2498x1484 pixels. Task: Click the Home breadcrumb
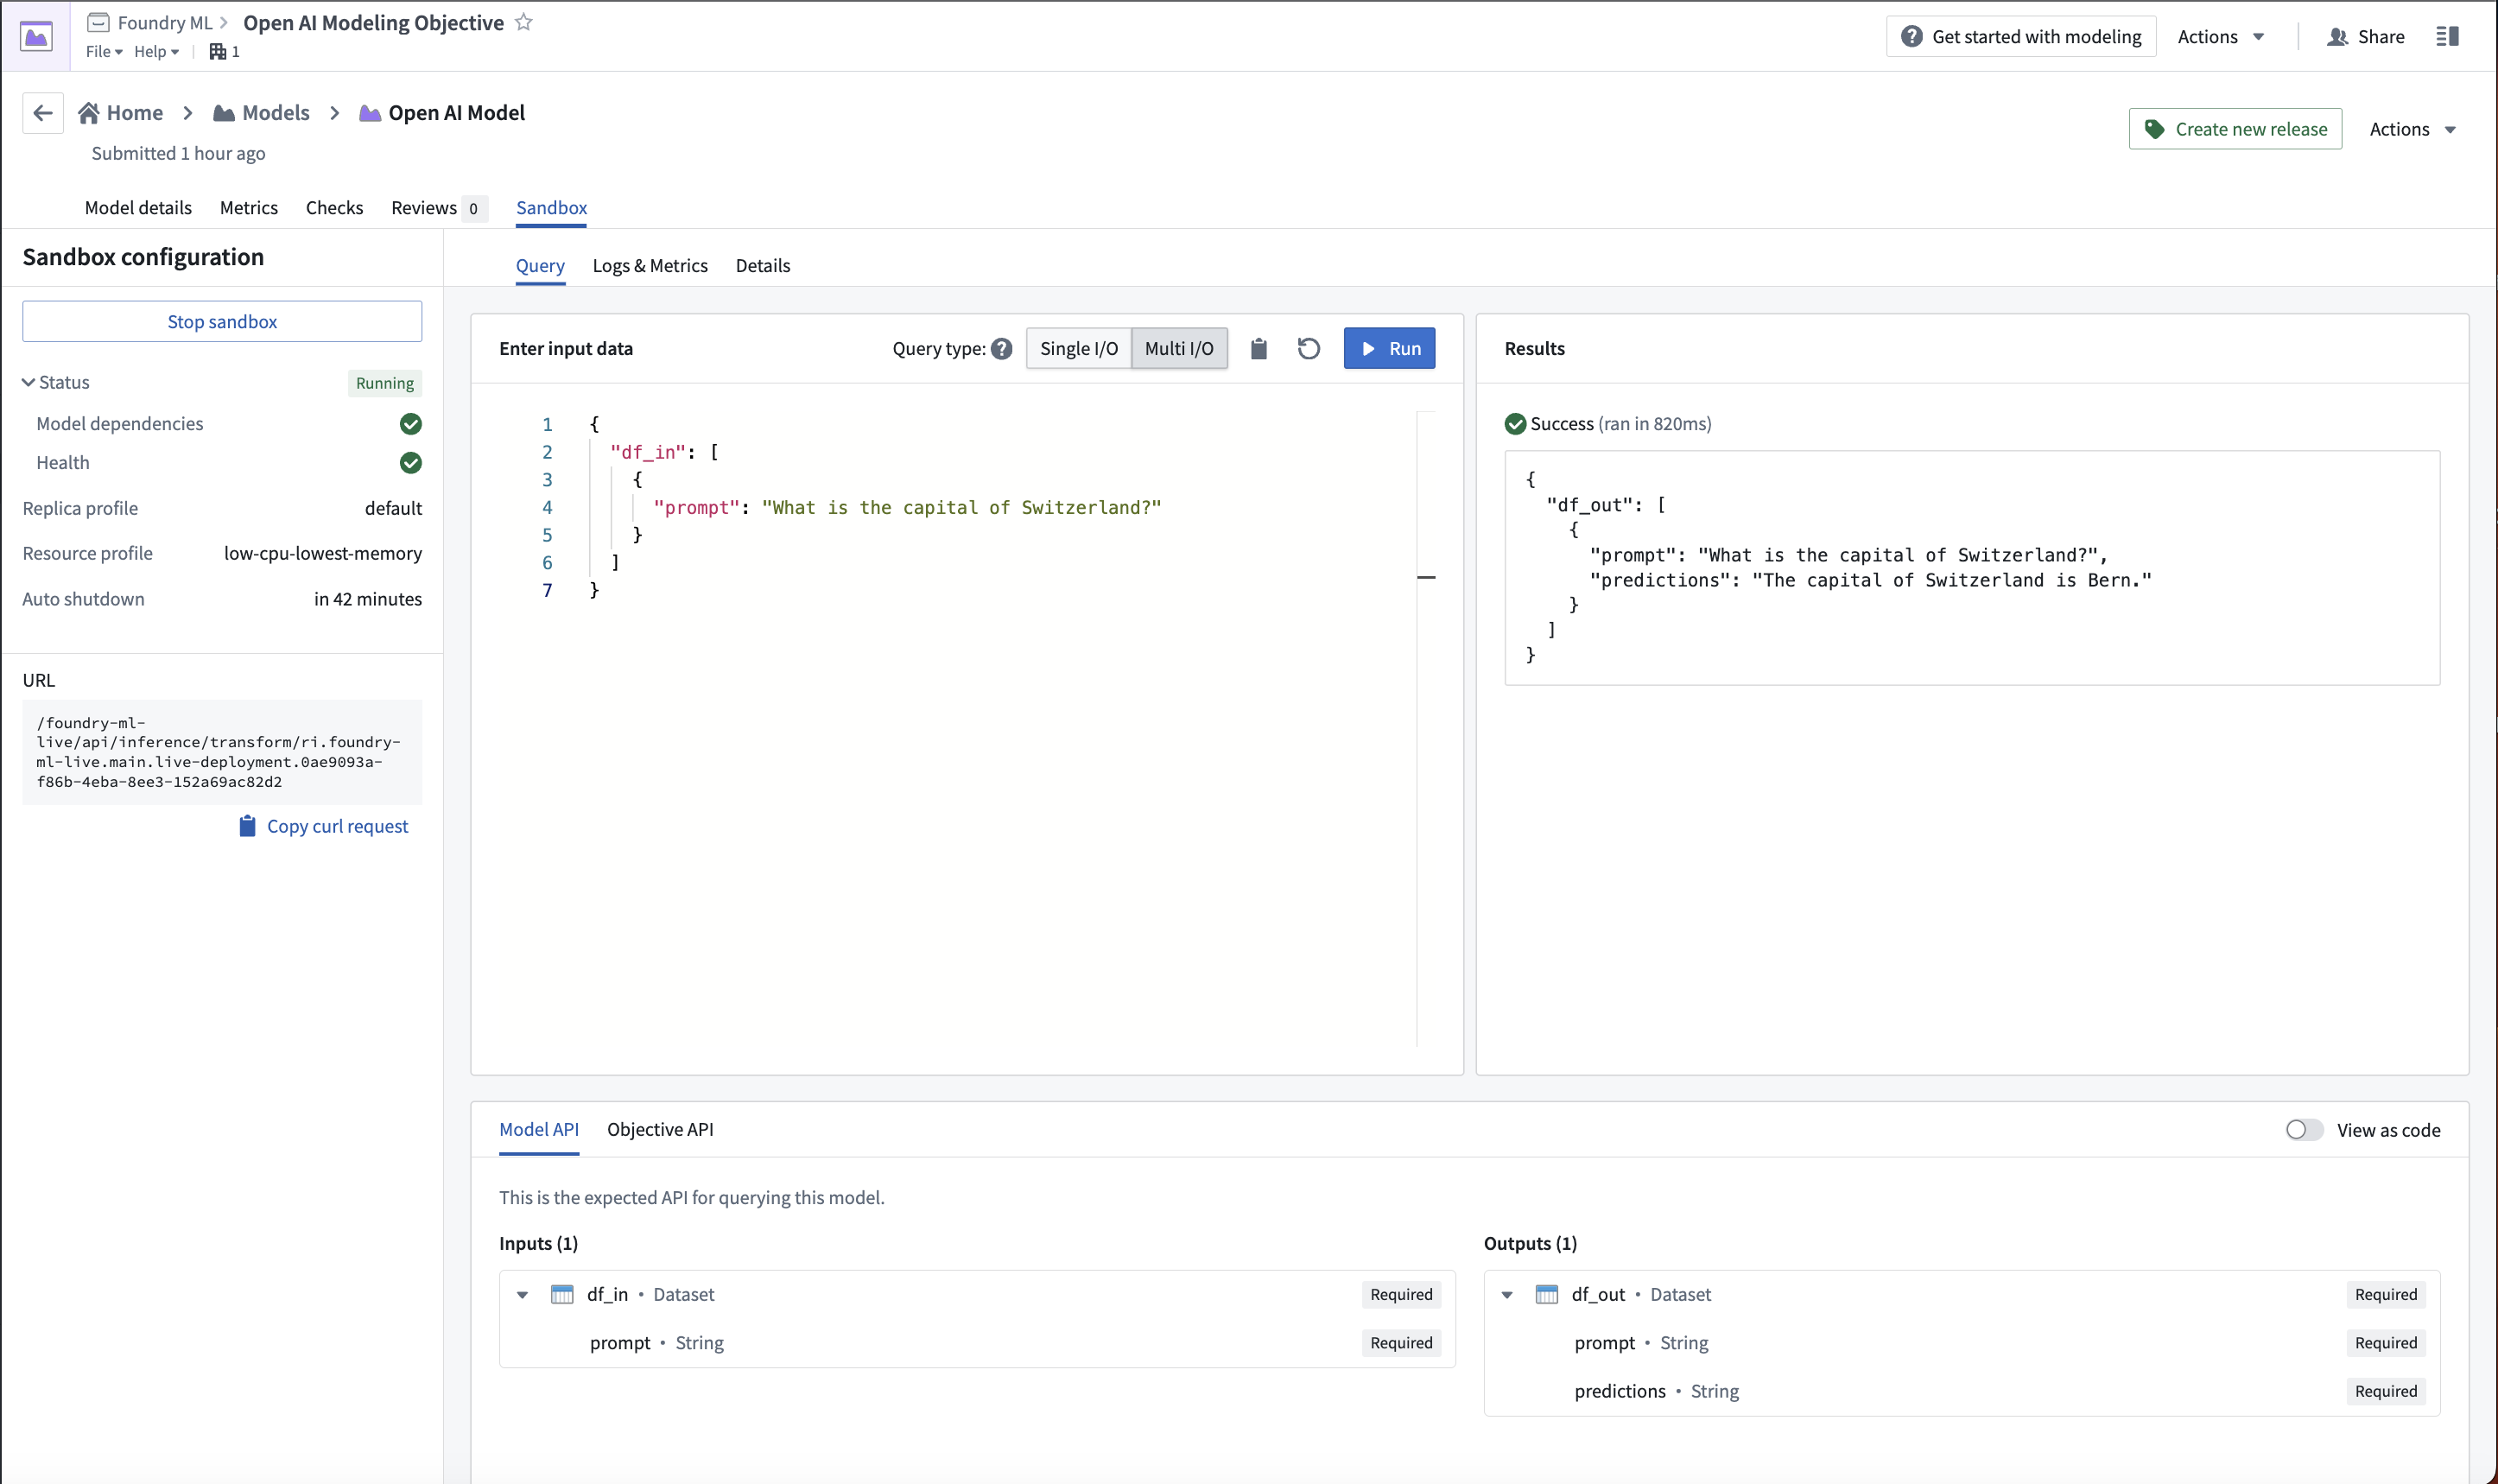tap(121, 113)
